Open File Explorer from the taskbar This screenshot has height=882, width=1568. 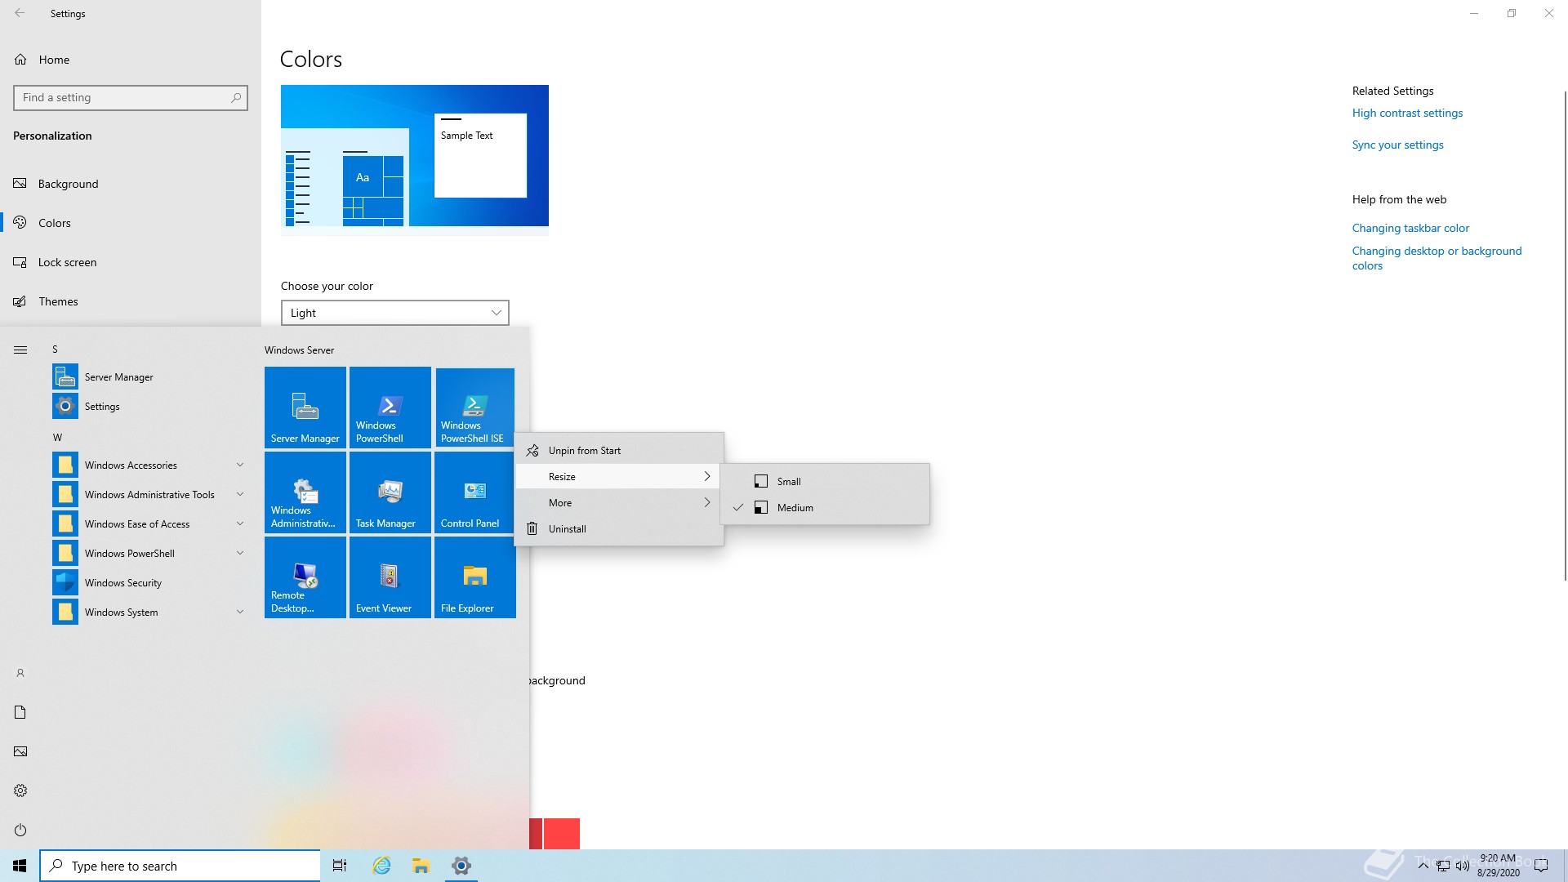click(421, 866)
